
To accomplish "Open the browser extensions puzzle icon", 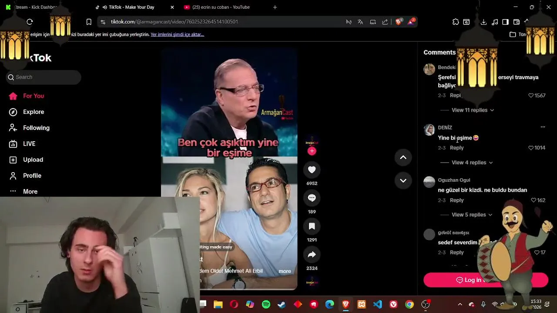I will 456,22.
